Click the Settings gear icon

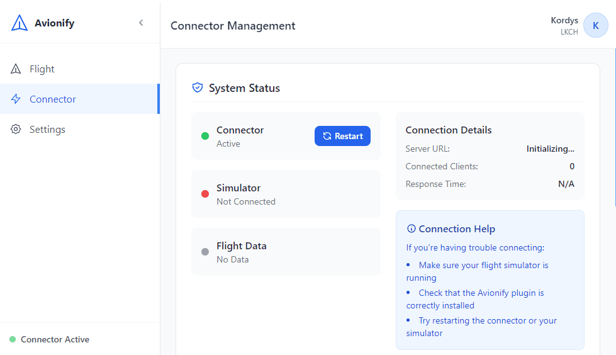click(16, 130)
